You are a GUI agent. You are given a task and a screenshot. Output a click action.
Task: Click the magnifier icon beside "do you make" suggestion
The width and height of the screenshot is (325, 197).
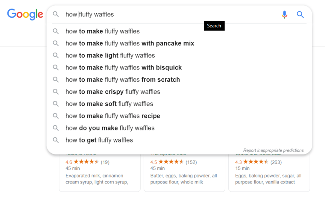(x=56, y=128)
